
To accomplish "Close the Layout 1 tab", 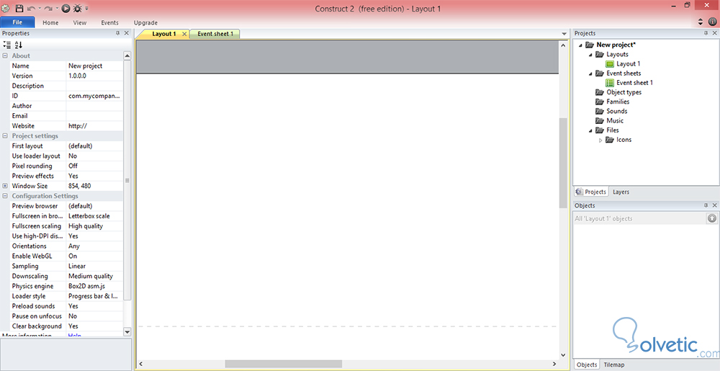I will [x=184, y=34].
